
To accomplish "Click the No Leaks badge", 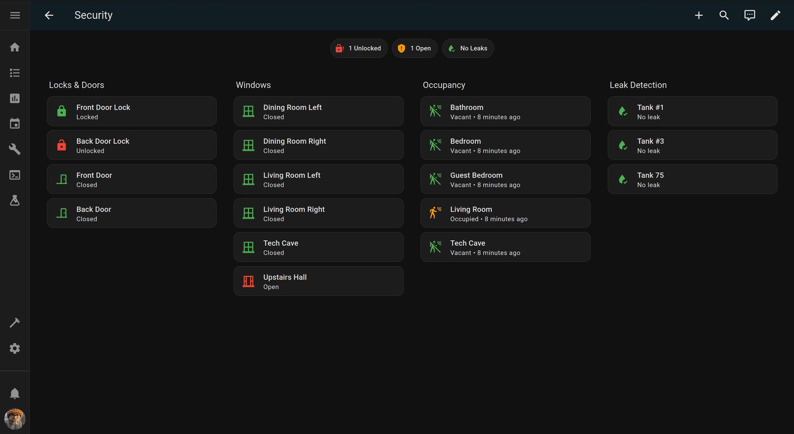I will pyautogui.click(x=468, y=49).
